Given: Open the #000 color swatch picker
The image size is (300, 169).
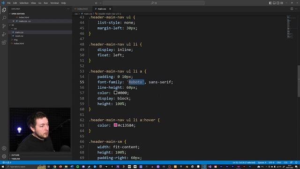Looking at the screenshot, I should (x=115, y=92).
